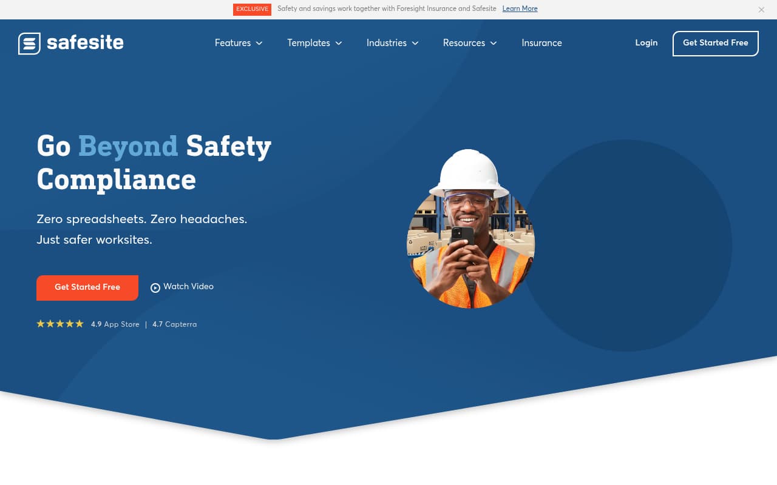Click the fifth star of the app rating
The width and height of the screenshot is (777, 485).
tap(80, 324)
